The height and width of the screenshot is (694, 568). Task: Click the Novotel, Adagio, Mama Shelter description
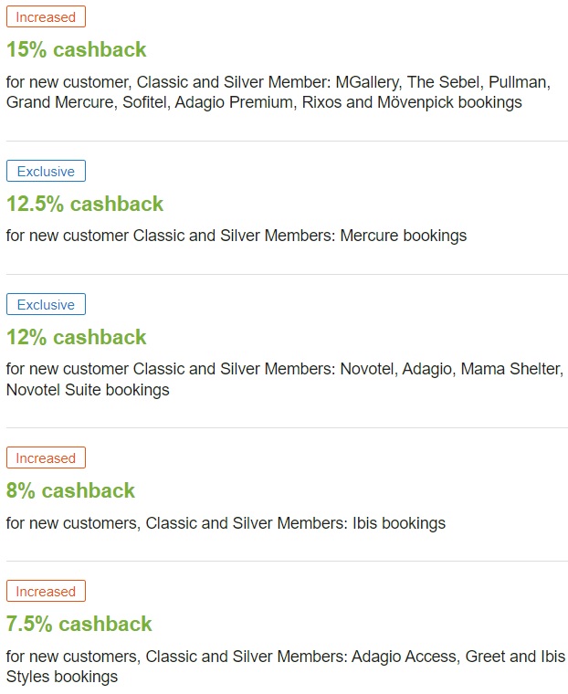(x=284, y=379)
